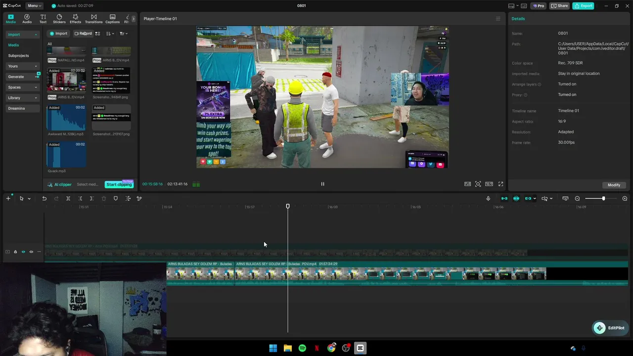Toggle main track magnet
The width and height of the screenshot is (633, 356).
click(504, 198)
